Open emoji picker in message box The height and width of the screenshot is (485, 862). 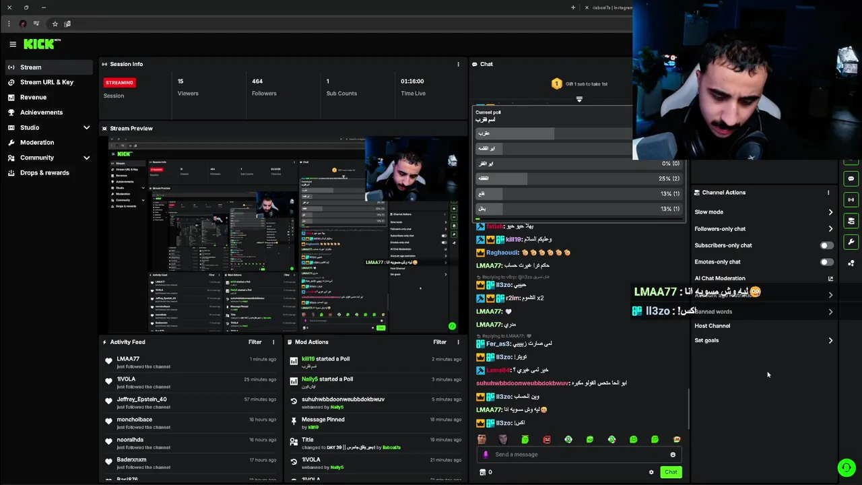672,455
